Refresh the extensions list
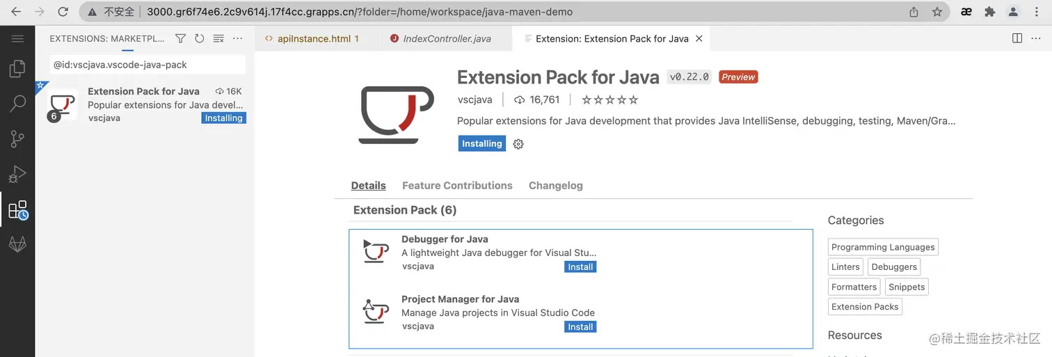Viewport: 1052px width, 357px height. [x=200, y=39]
